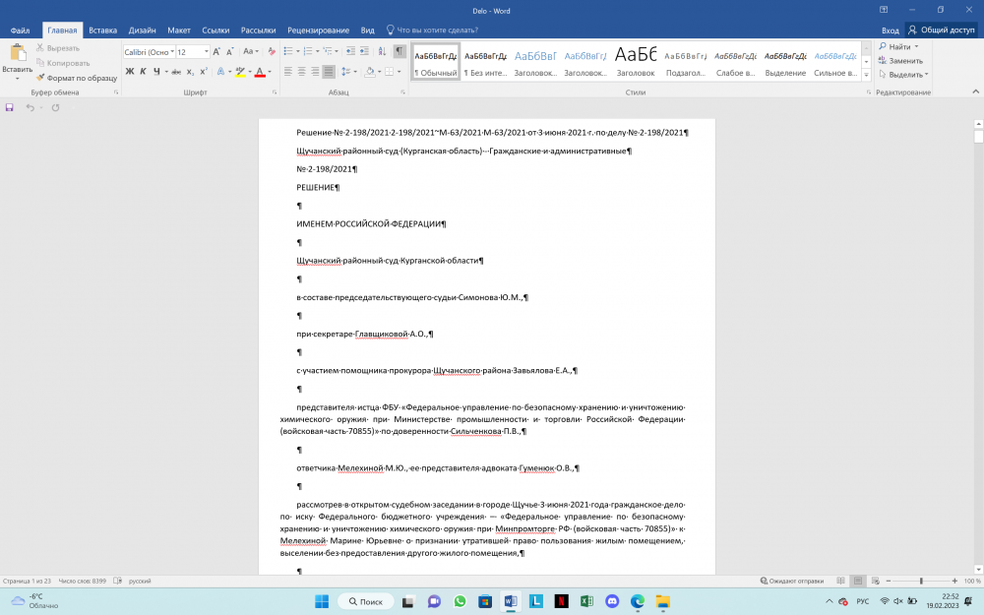Image resolution: width=984 pixels, height=615 pixels.
Task: Click the Format Painter (Формат по образцу) button
Action: pyautogui.click(x=77, y=77)
